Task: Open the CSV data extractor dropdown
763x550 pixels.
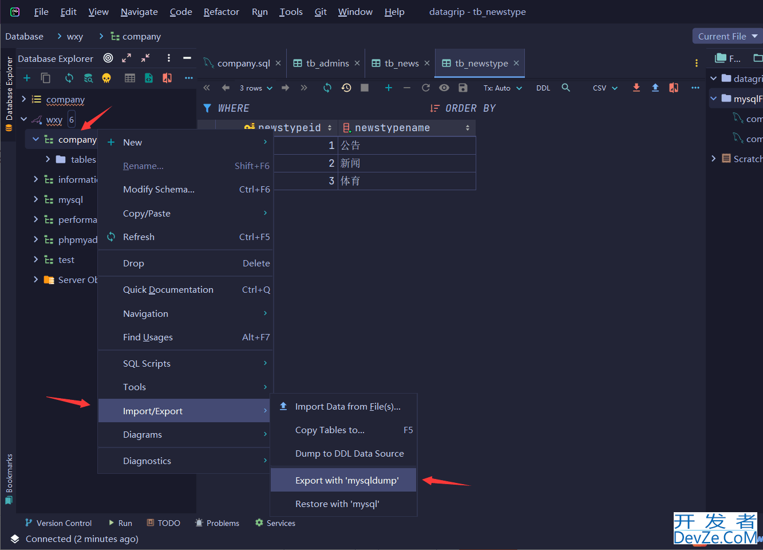Action: coord(605,88)
